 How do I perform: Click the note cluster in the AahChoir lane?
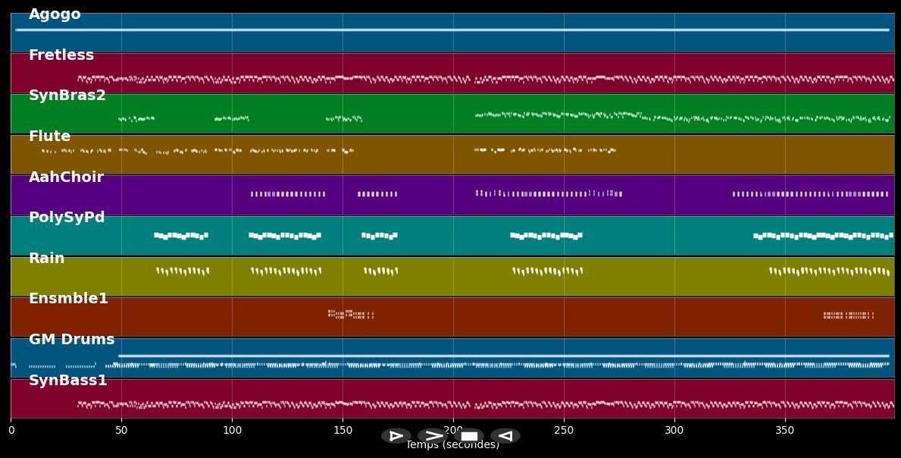click(x=288, y=194)
